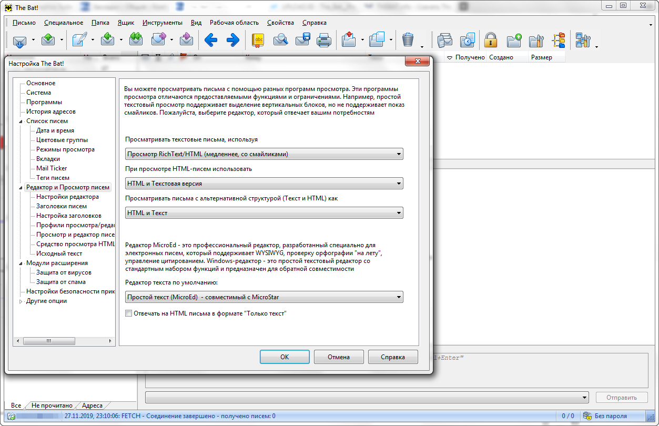Open the Инструменты menu

coord(162,23)
